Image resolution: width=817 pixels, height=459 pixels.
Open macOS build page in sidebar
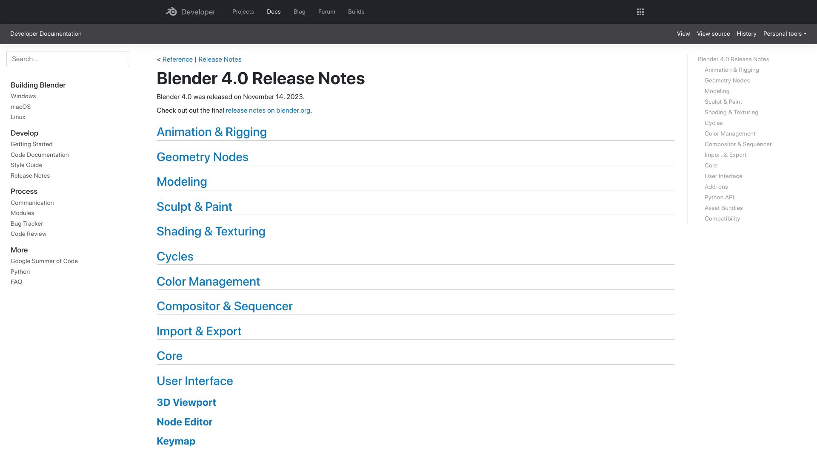click(21, 107)
